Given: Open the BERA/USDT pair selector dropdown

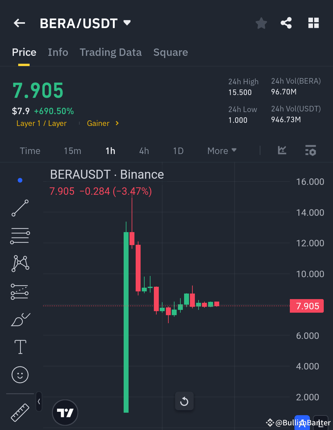Looking at the screenshot, I should coord(126,23).
